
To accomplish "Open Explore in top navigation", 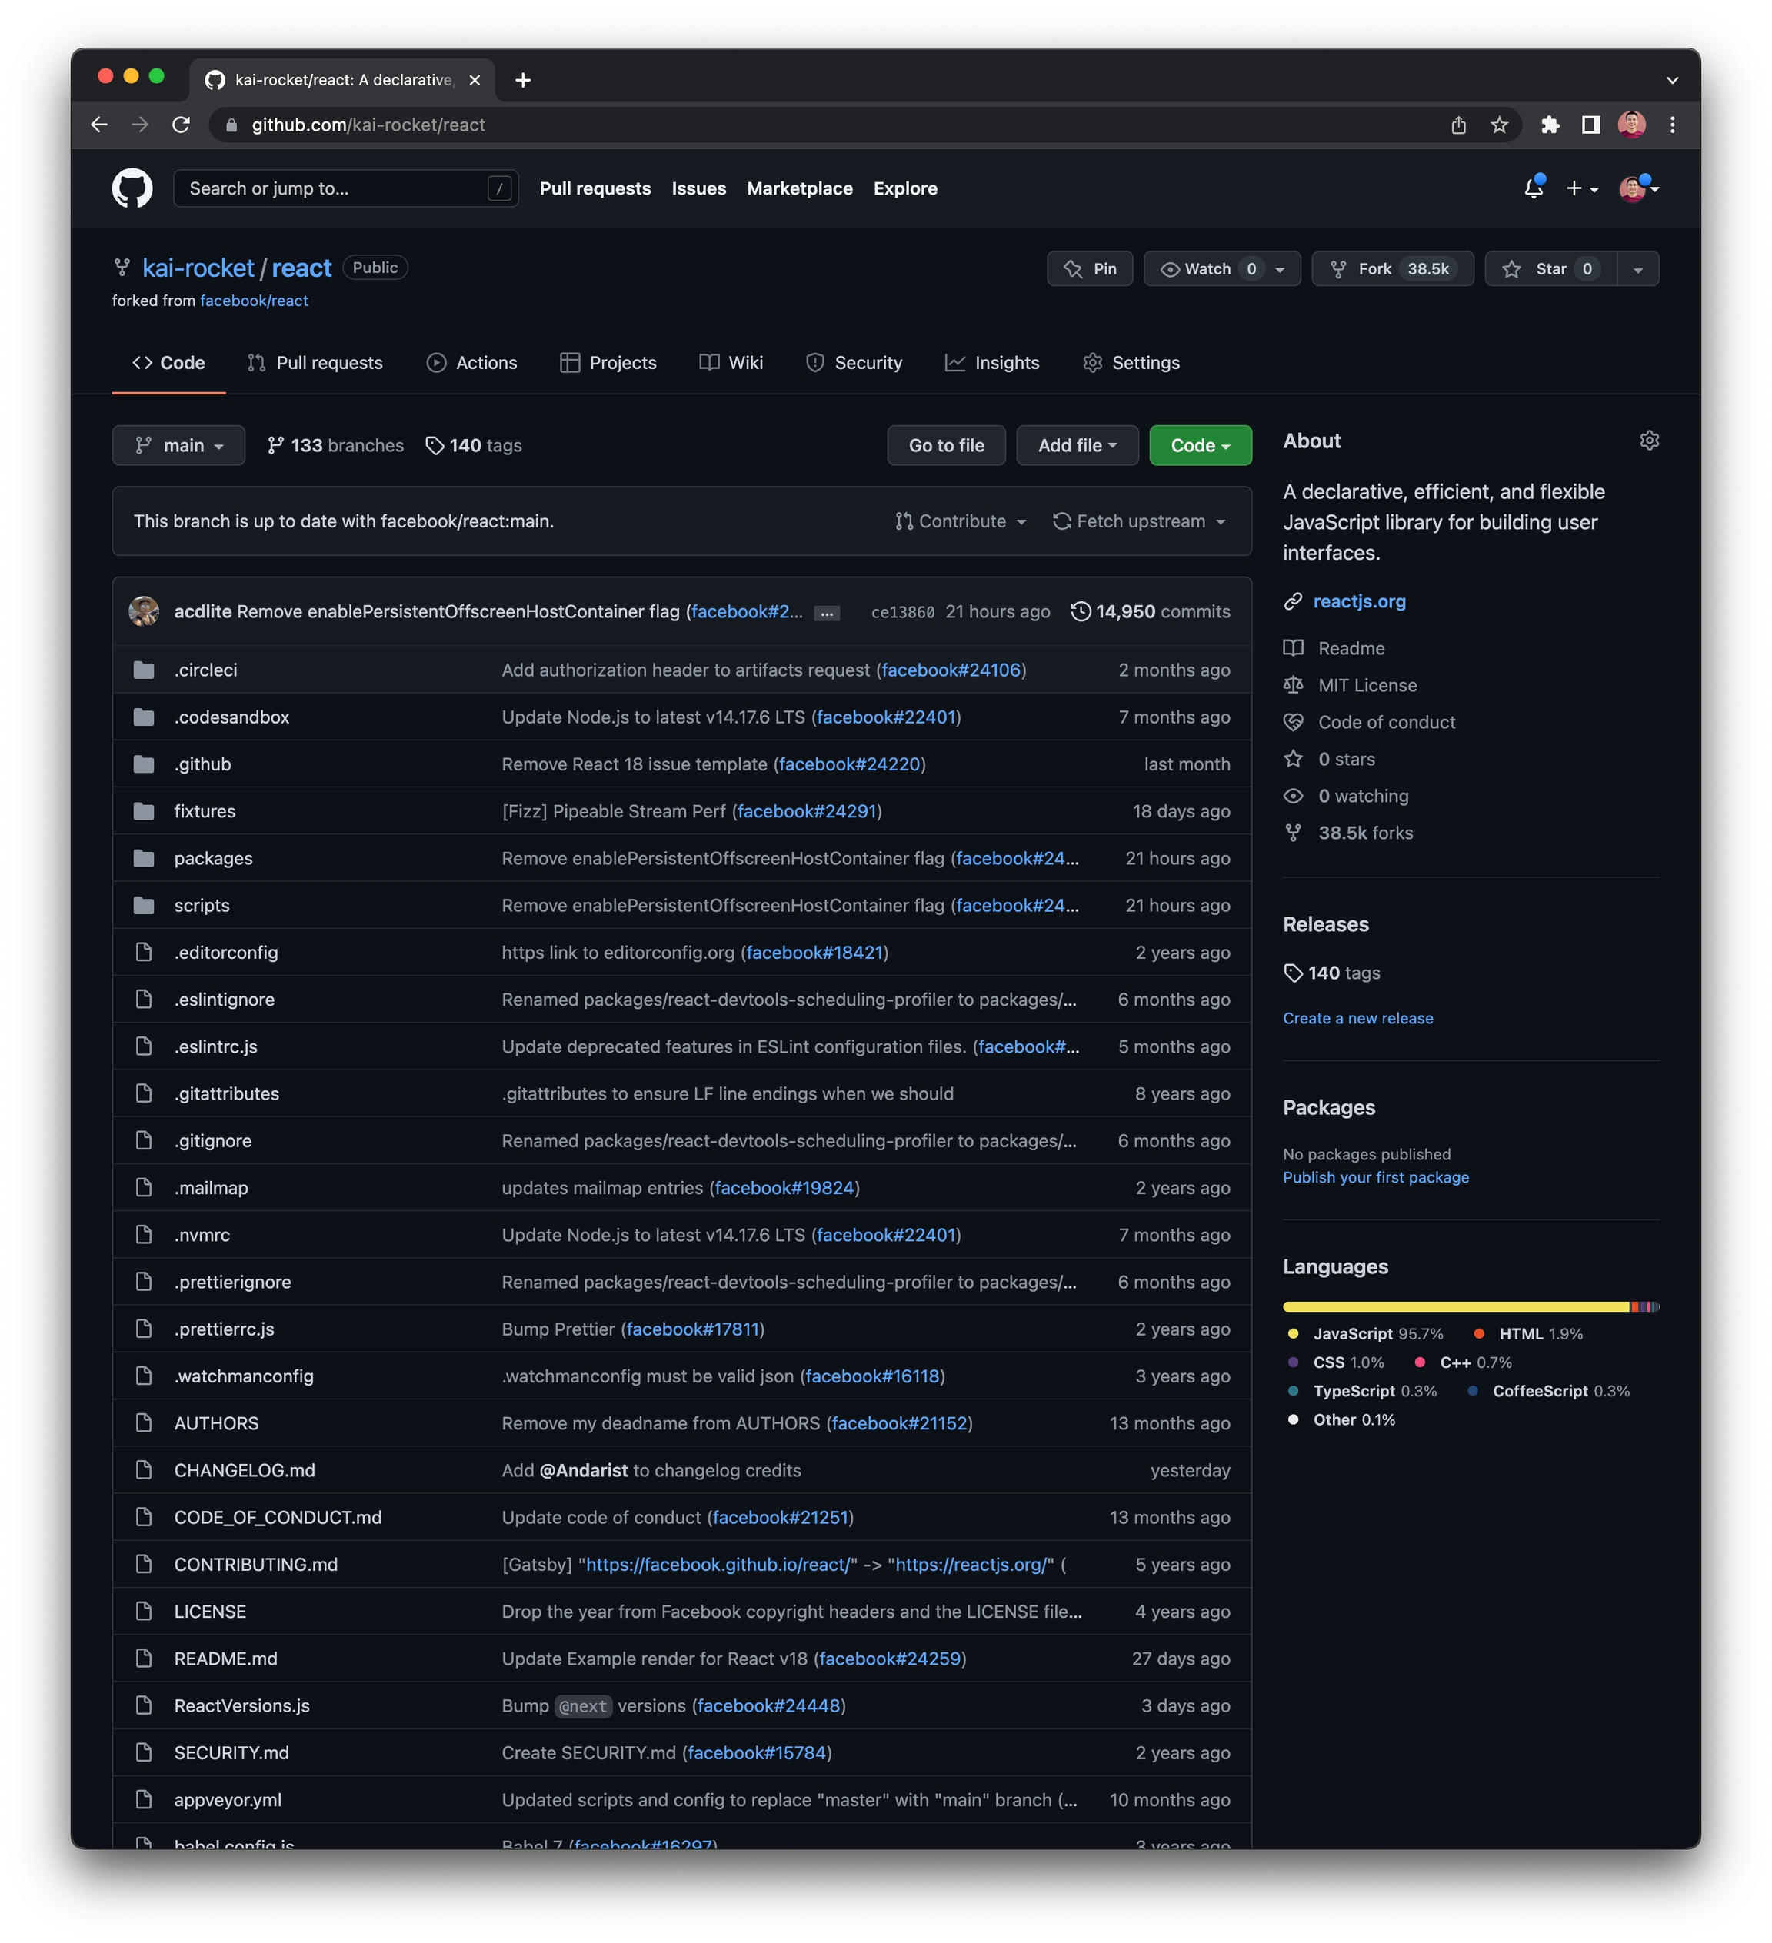I will (x=904, y=189).
